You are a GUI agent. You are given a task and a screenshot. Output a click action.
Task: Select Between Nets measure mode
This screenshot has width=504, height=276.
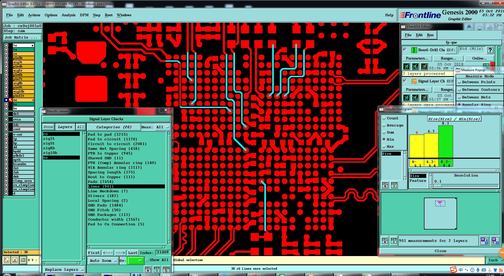point(480,97)
